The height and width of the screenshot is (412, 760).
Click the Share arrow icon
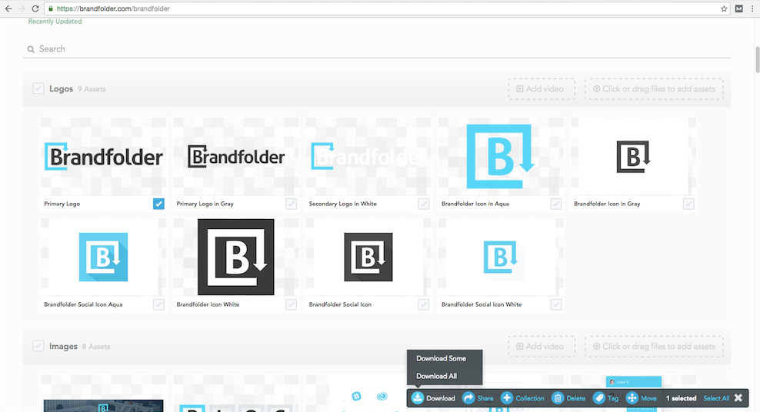coord(468,398)
